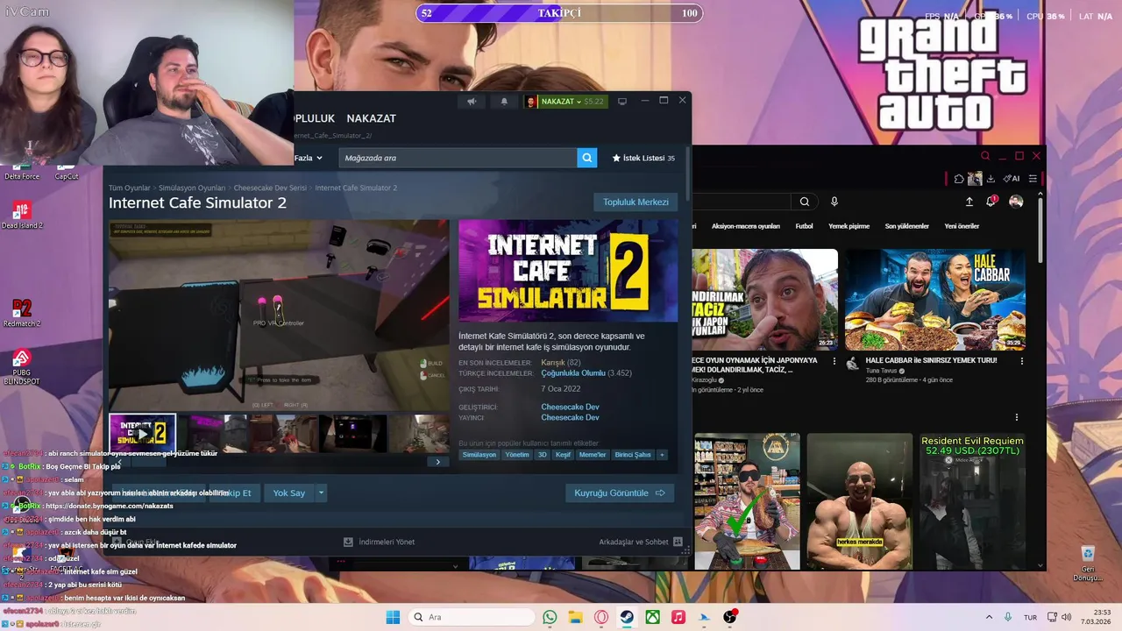Screen dimensions: 1122x631
Task: Open 'İndirmeleri Yönet' downloads manager
Action: (380, 542)
